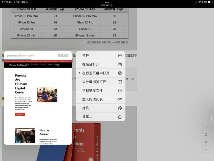Image resolution: width=214 pixels, height=161 pixels.
Task: Tap the plus floating button on right
Action: click(206, 127)
